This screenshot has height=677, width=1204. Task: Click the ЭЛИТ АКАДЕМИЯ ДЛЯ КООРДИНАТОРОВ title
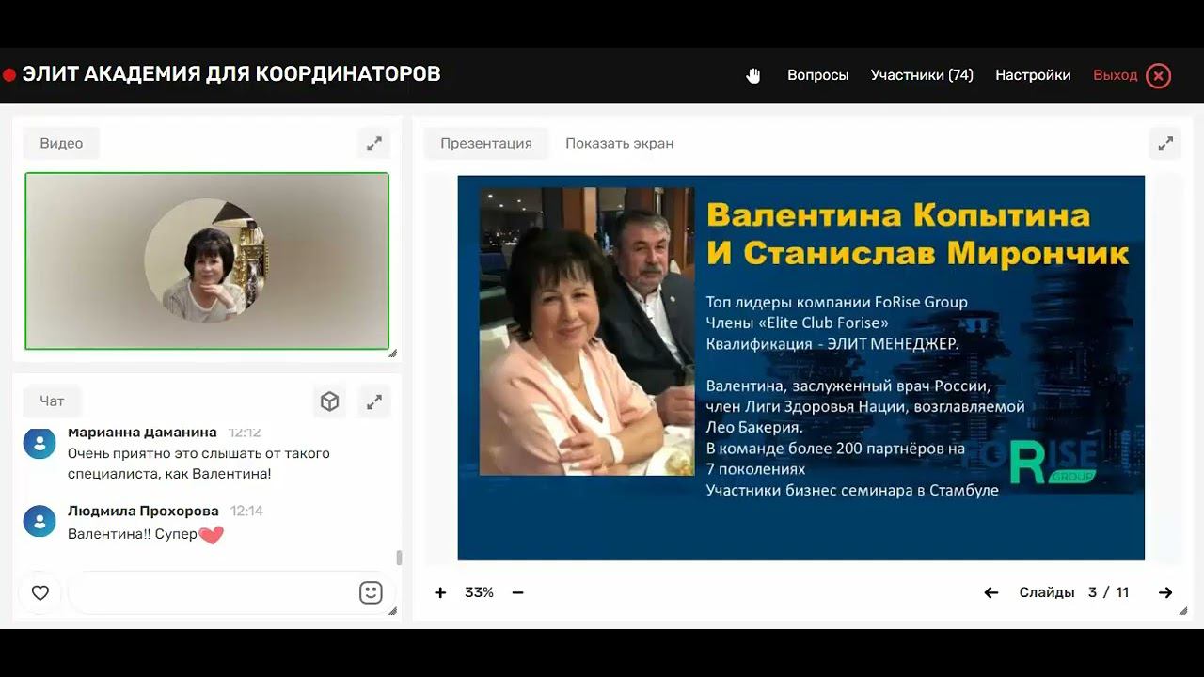point(231,73)
